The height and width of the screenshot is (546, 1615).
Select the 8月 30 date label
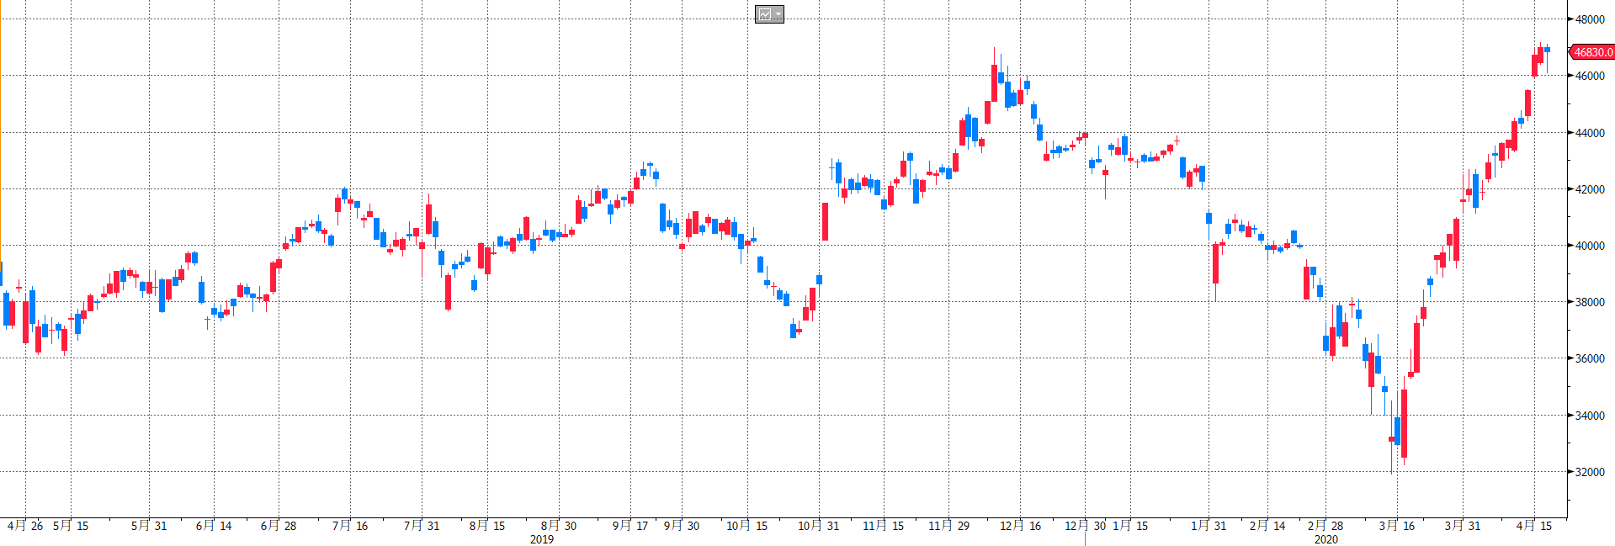559,526
